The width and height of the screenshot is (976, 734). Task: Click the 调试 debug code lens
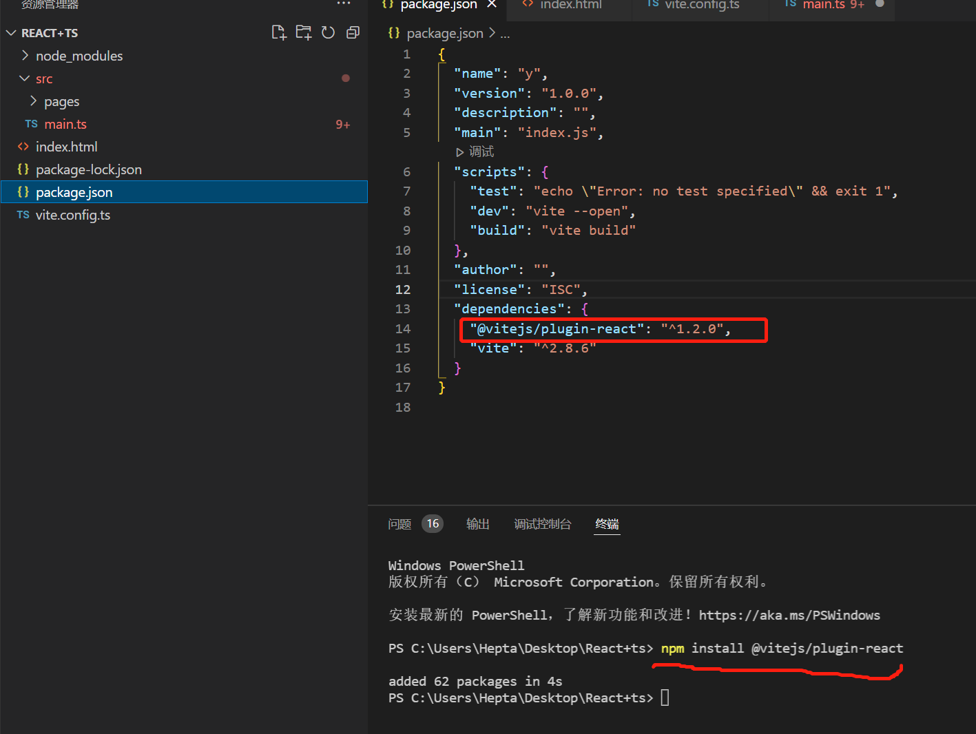pos(475,151)
